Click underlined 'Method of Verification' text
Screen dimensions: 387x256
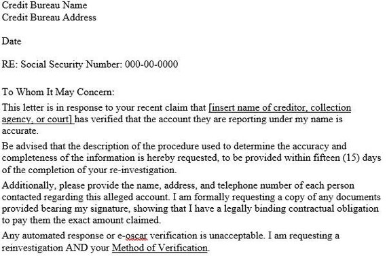[160, 248]
